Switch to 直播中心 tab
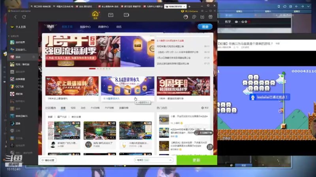Image resolution: width=316 pixels, height=177 pixels. [103, 27]
